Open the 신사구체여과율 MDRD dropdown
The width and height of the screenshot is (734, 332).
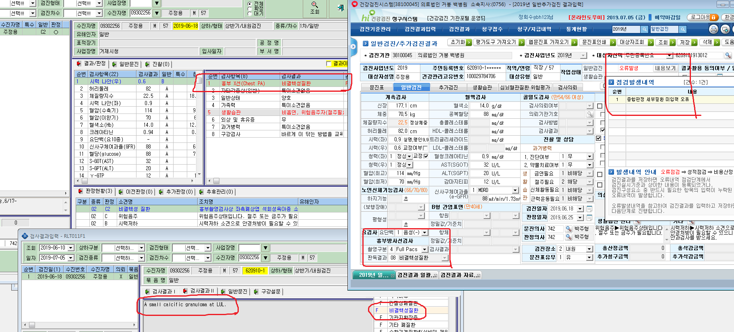click(515, 190)
